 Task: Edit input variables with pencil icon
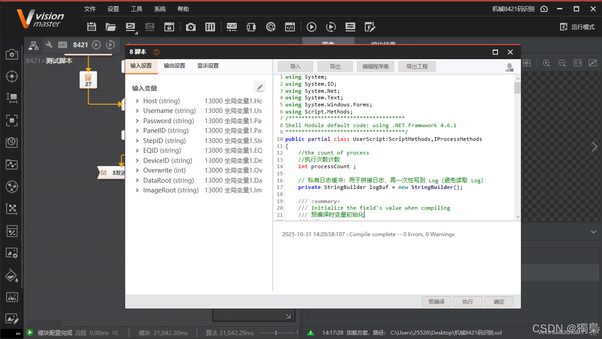[x=260, y=87]
